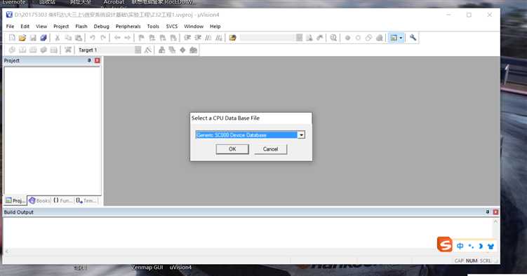Viewport: 527px width, 276px height.
Task: Click the Target Options wand icon
Action: point(148,50)
